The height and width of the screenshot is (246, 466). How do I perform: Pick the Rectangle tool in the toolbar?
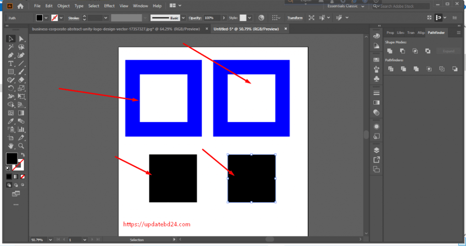tap(11, 72)
